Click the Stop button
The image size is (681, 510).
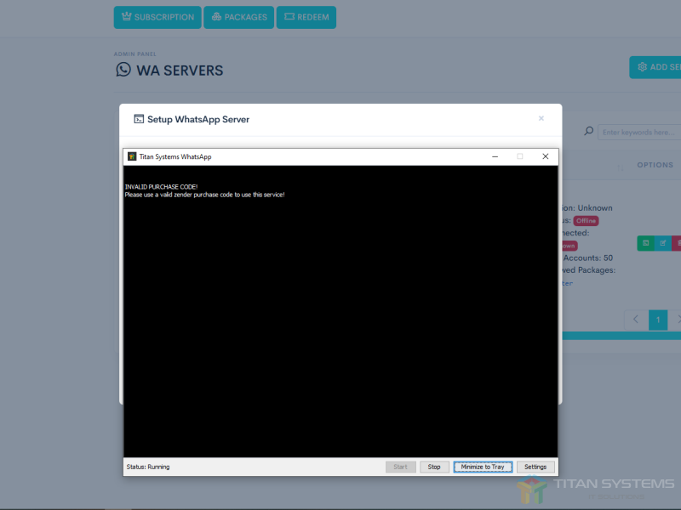434,467
